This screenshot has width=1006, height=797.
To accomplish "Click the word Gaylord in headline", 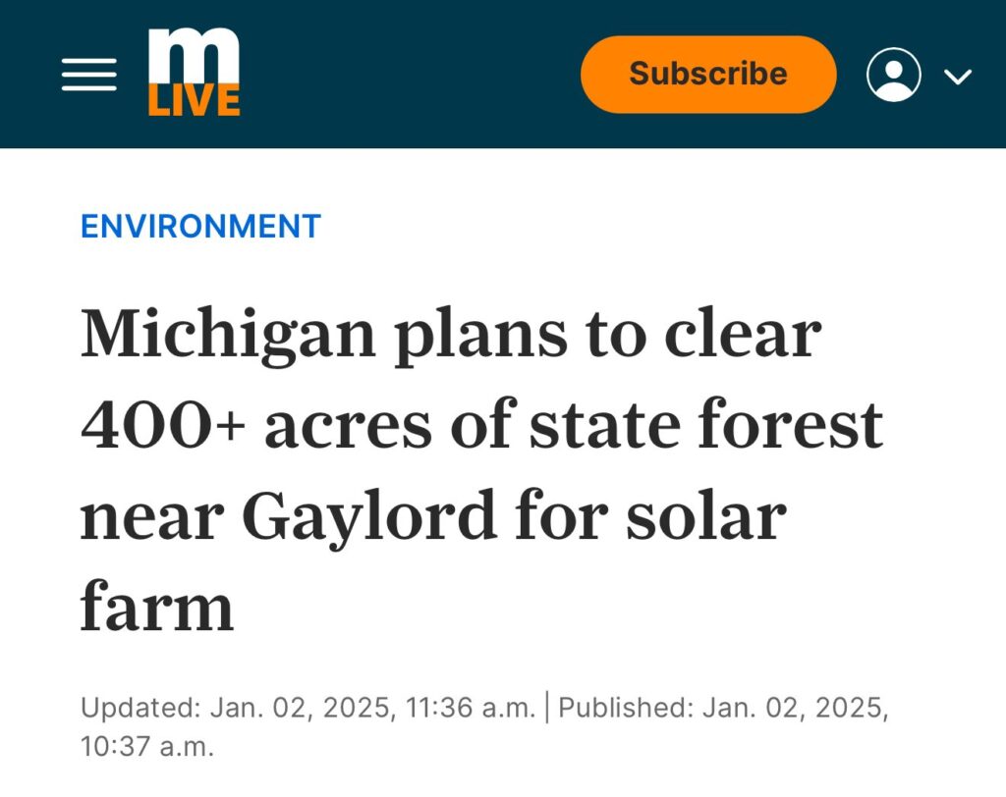I will 369,517.
